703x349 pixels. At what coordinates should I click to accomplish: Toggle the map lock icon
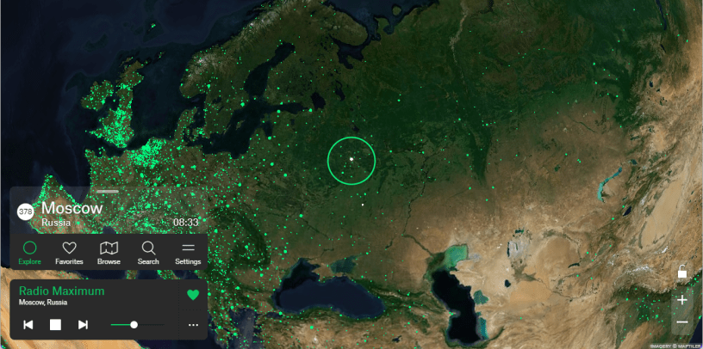[682, 272]
